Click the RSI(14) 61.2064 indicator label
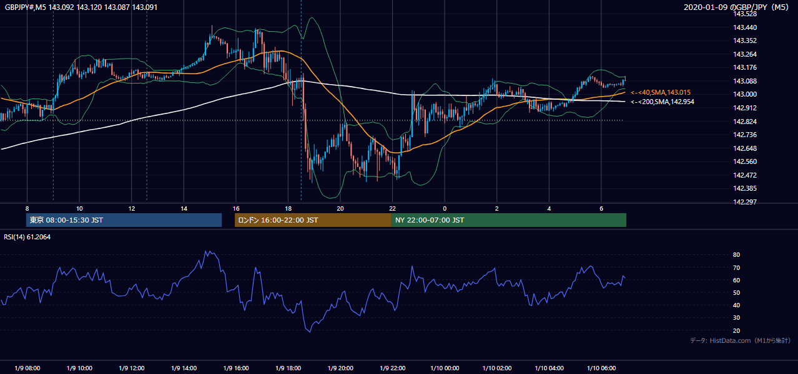This screenshot has width=798, height=374. 27,237
